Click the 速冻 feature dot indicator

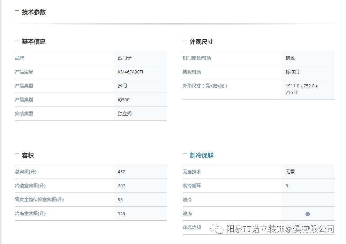coord(308,214)
